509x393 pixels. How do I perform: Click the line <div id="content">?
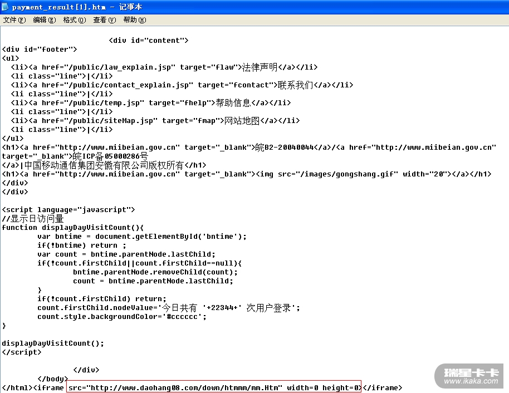point(149,41)
